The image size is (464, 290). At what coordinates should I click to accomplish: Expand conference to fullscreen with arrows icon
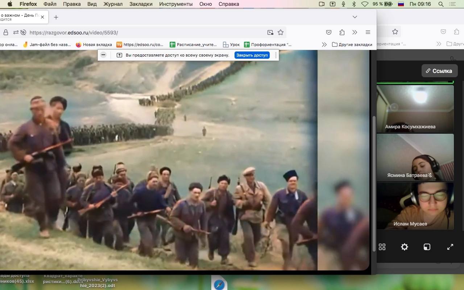(x=450, y=247)
